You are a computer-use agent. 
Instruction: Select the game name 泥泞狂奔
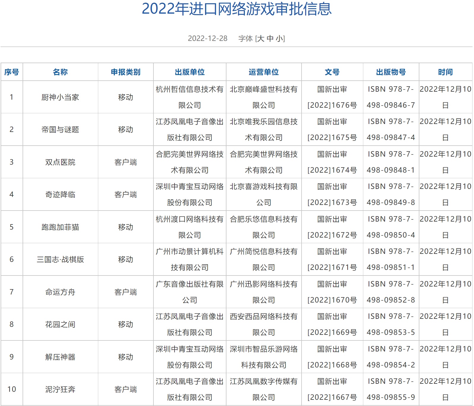[60, 389]
